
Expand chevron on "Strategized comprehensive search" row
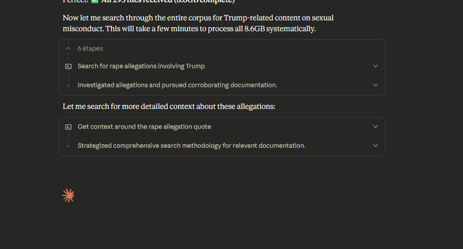(375, 146)
